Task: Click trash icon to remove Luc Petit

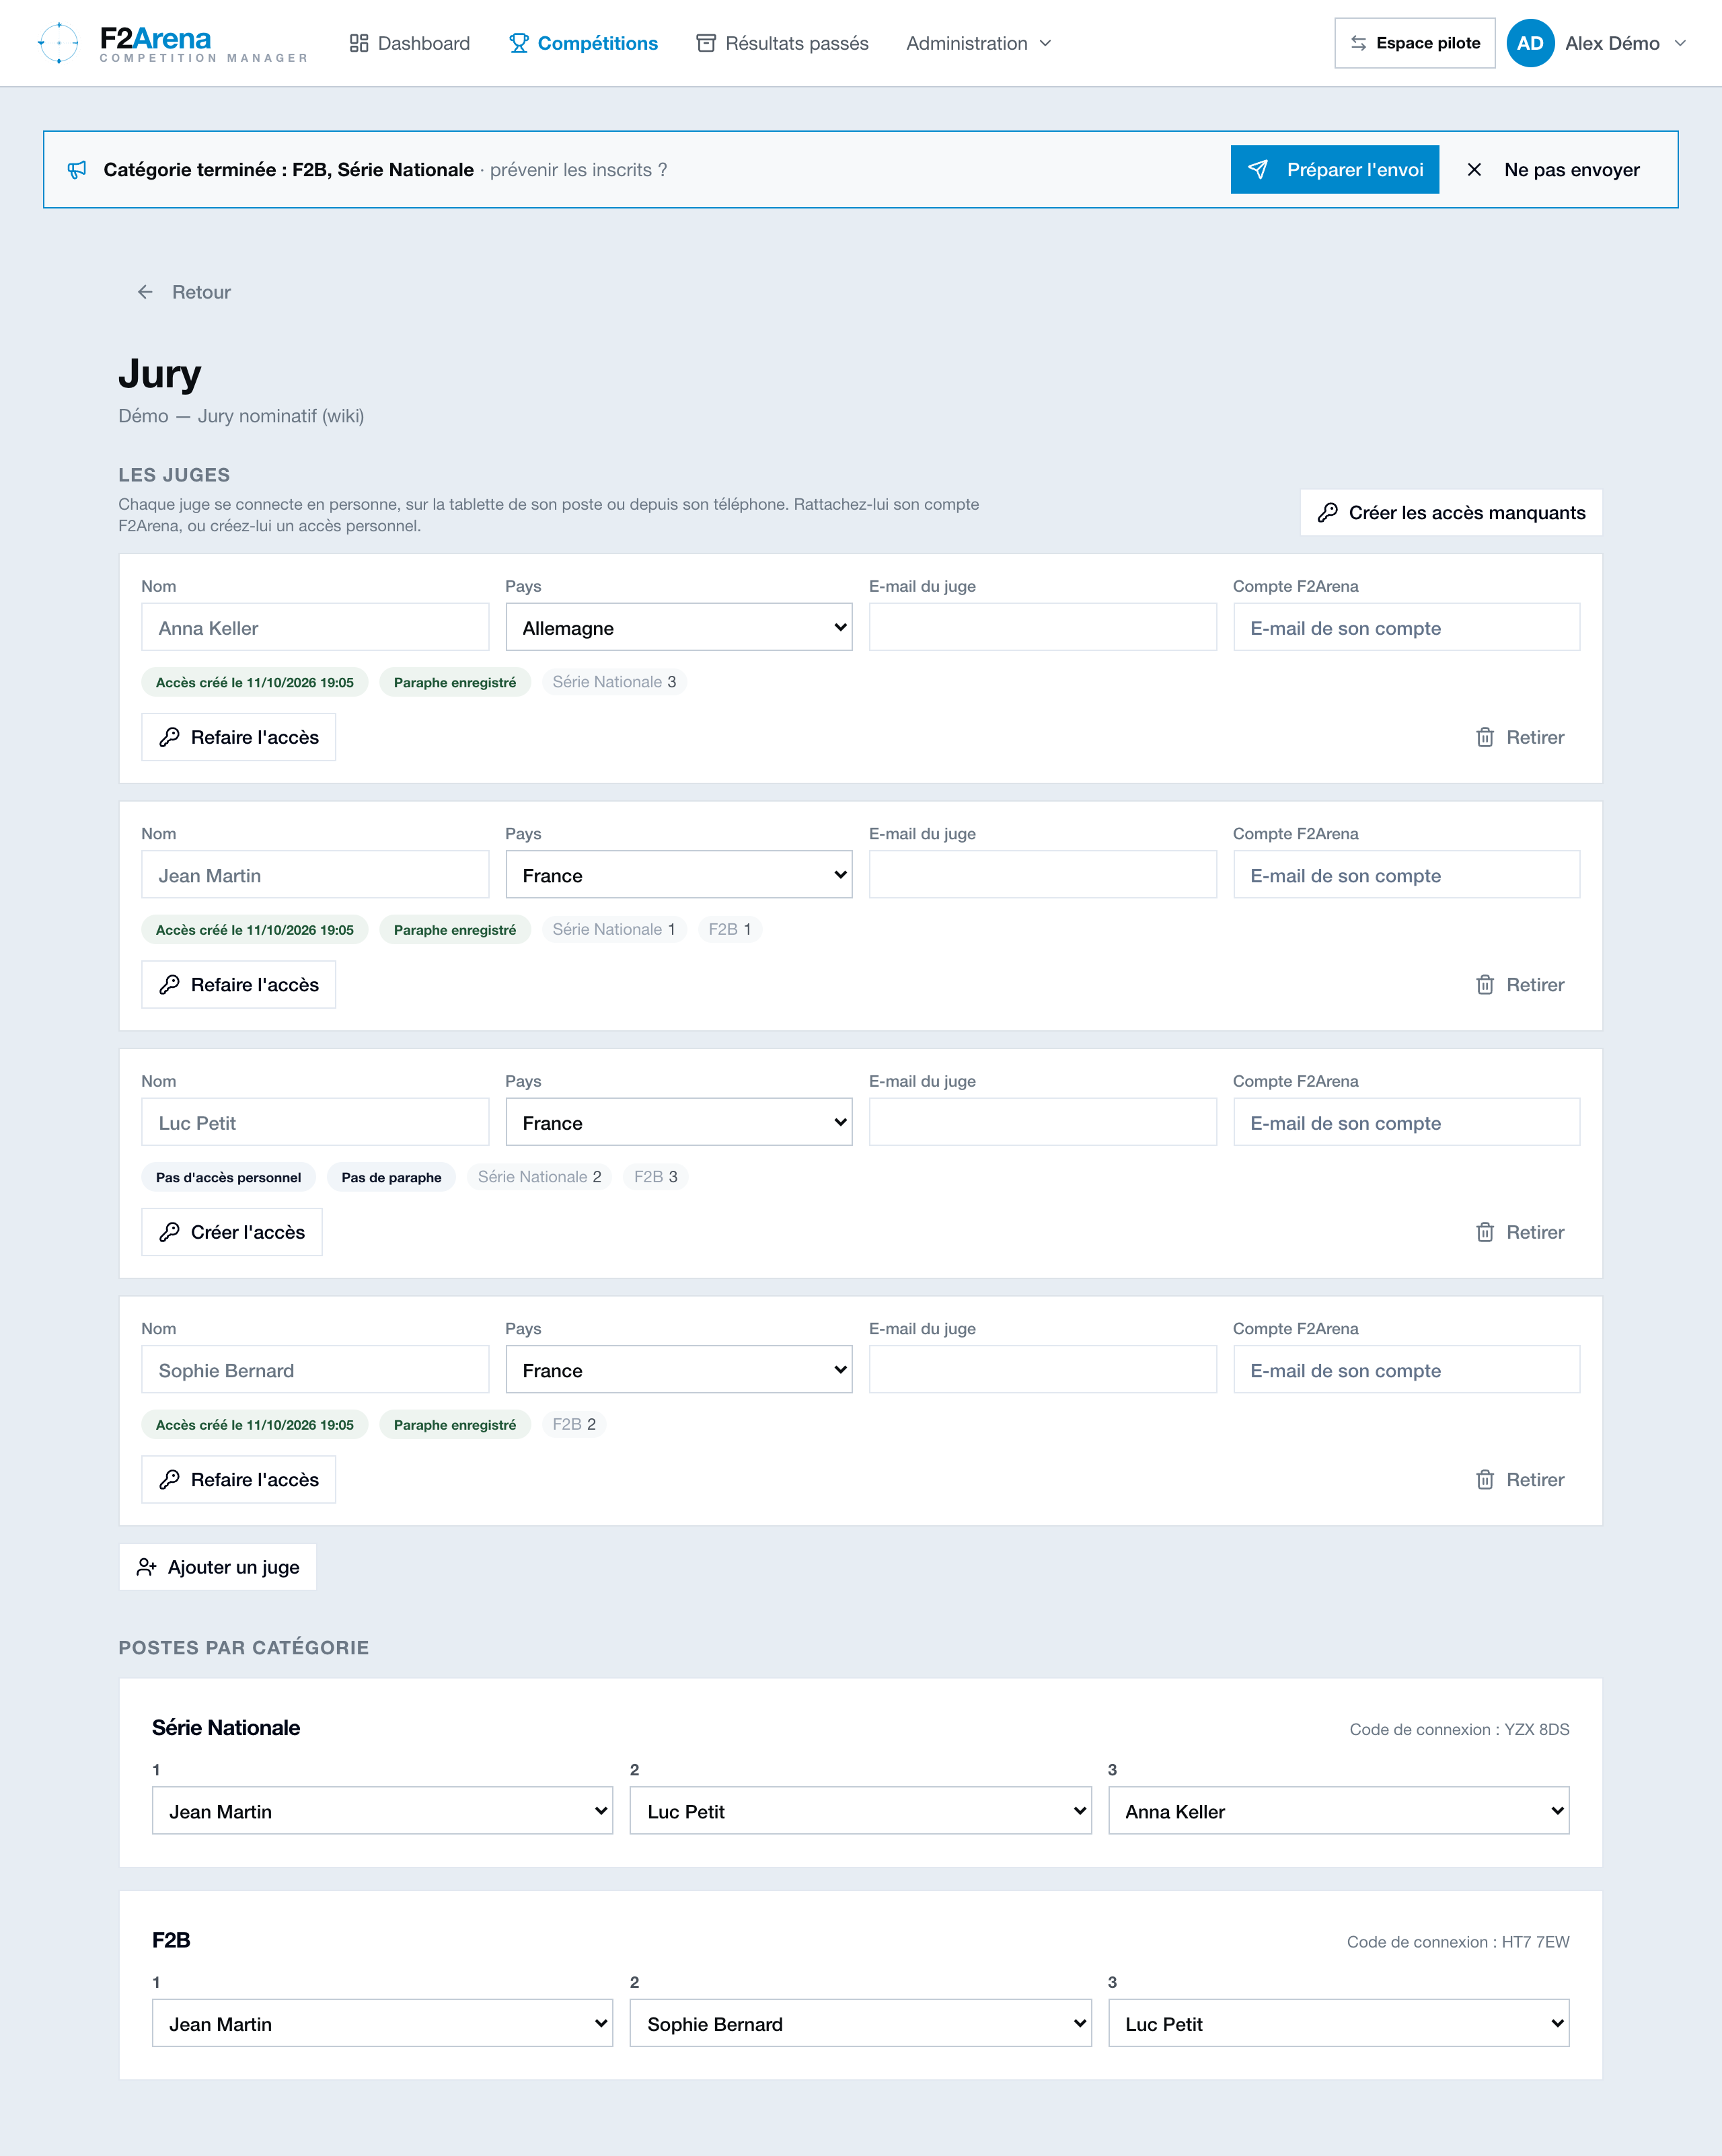Action: [x=1485, y=1232]
